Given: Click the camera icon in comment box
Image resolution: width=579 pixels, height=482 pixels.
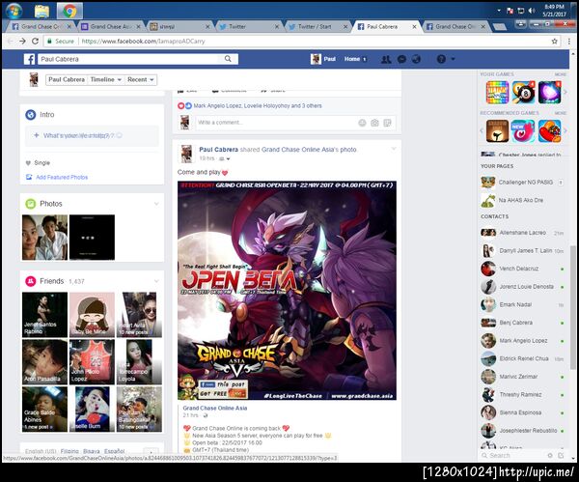Looking at the screenshot, I should 374,123.
